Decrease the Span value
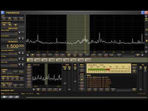 (x=19, y=53)
